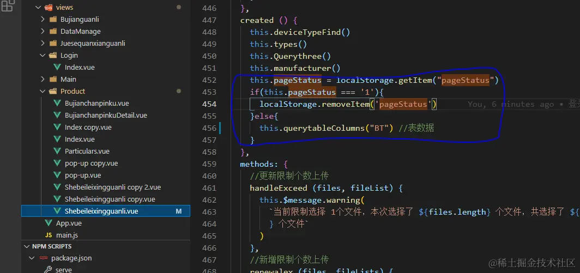Image resolution: width=580 pixels, height=273 pixels.
Task: Click the GitLens blame annotation 'You, 6 minutes ago'
Action: point(510,104)
